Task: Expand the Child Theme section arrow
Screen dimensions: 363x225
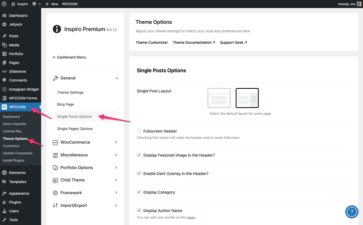Action: pos(116,180)
